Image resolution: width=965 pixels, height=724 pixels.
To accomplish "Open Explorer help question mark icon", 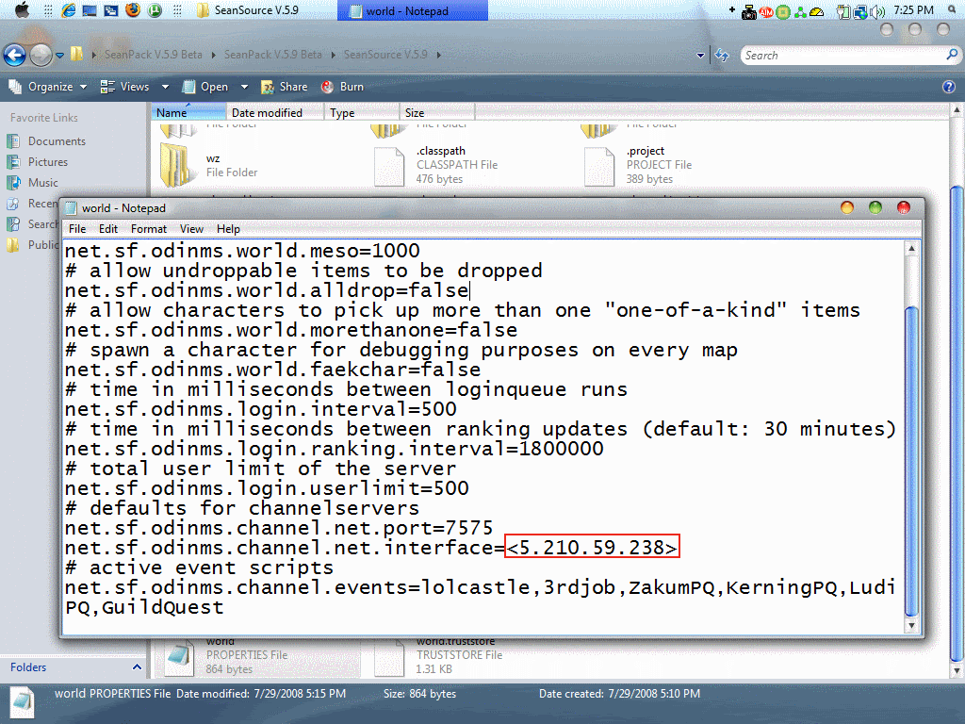I will (x=948, y=87).
